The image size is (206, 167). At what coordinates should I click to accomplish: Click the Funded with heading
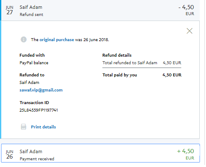click(x=32, y=55)
